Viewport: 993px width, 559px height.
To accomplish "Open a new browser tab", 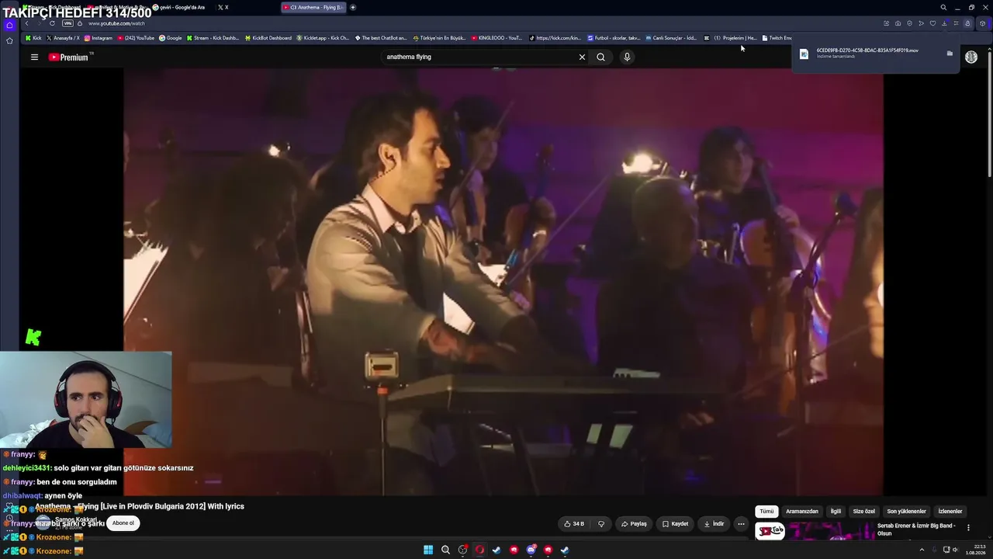I will (x=353, y=7).
